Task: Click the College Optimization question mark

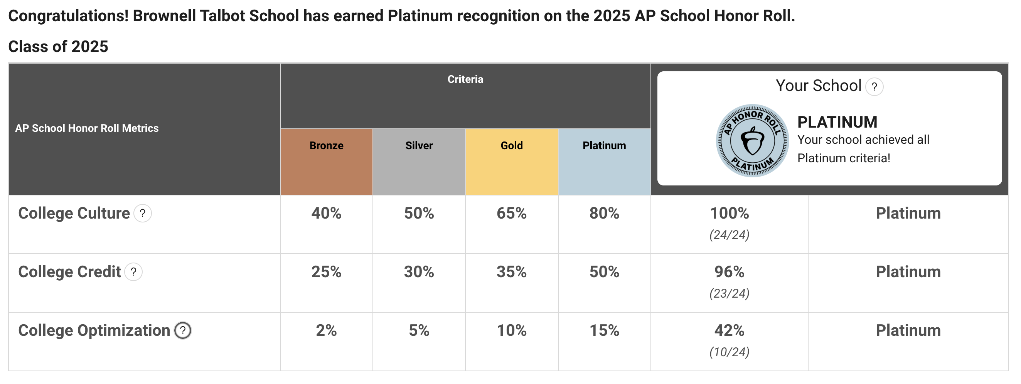Action: [x=183, y=331]
